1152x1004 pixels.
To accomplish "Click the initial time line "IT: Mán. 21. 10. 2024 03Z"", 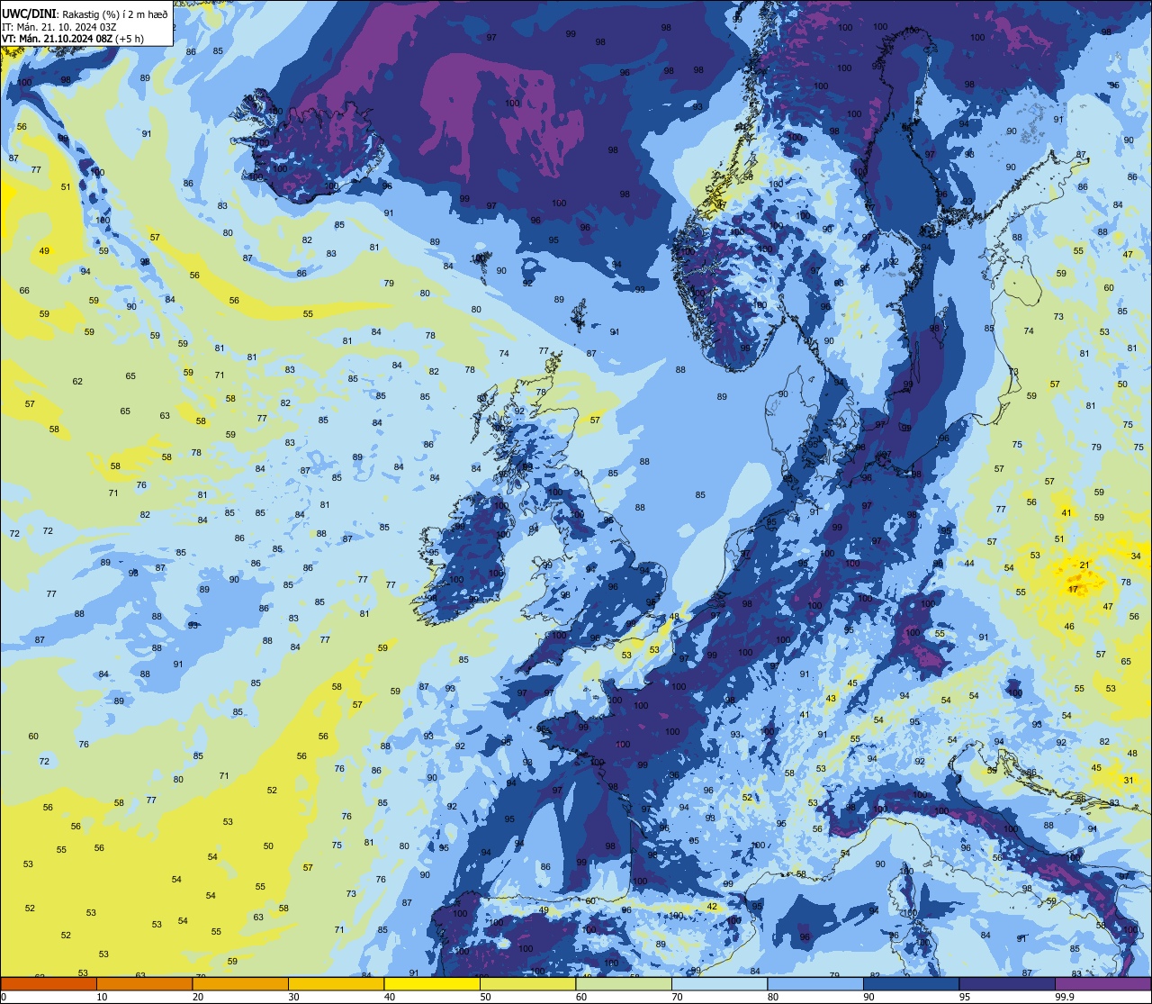I will [x=60, y=26].
